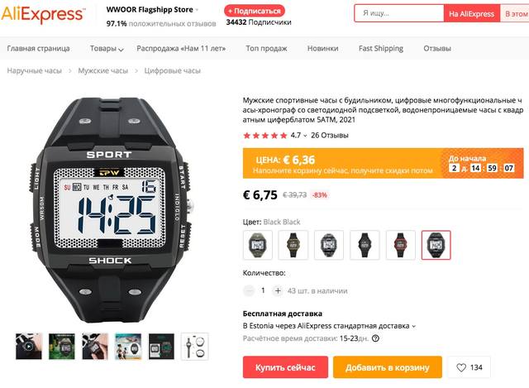Open the Топ продаж tab
This screenshot has height=388, width=529.
coord(266,49)
